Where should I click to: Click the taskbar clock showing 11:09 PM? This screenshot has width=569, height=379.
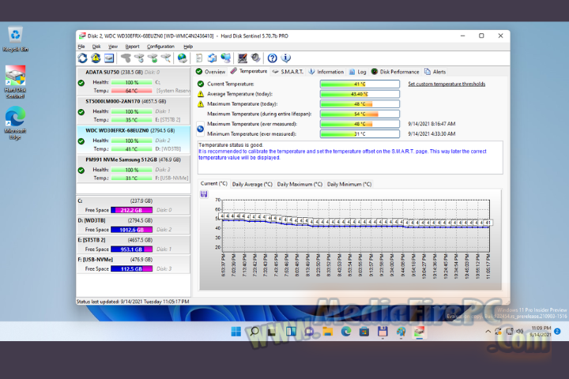click(541, 331)
